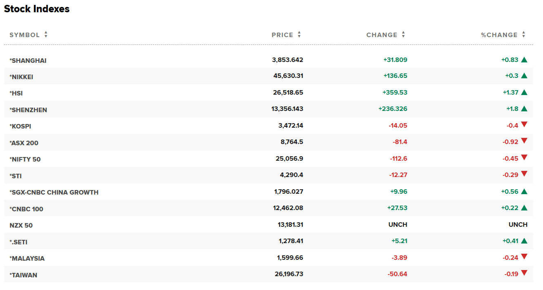Click the sort arrows beside %CHANGE header

click(524, 35)
